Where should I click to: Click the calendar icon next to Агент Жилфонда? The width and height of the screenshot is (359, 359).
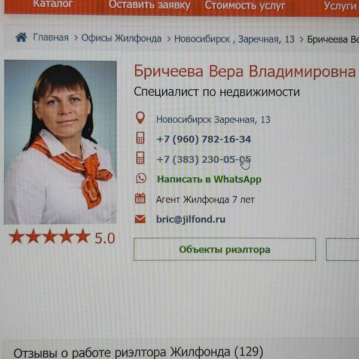click(x=140, y=198)
